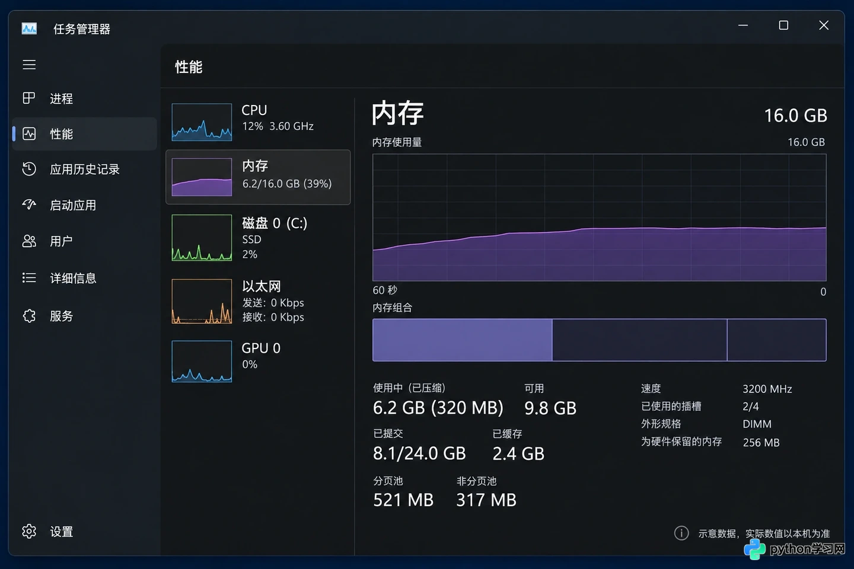Toggle the hamburger navigation menu

(29, 65)
